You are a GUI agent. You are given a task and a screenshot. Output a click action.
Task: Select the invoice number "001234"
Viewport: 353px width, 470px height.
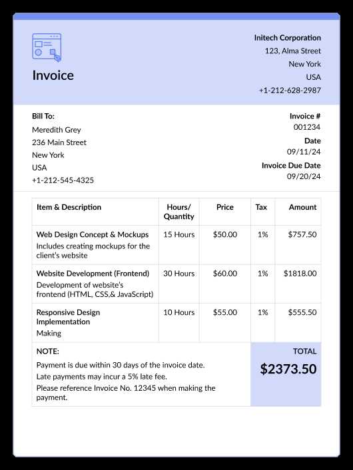point(307,127)
